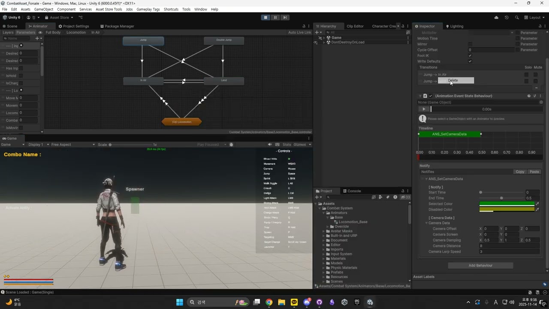
Task: Select the In Air state node
Action: click(x=143, y=81)
